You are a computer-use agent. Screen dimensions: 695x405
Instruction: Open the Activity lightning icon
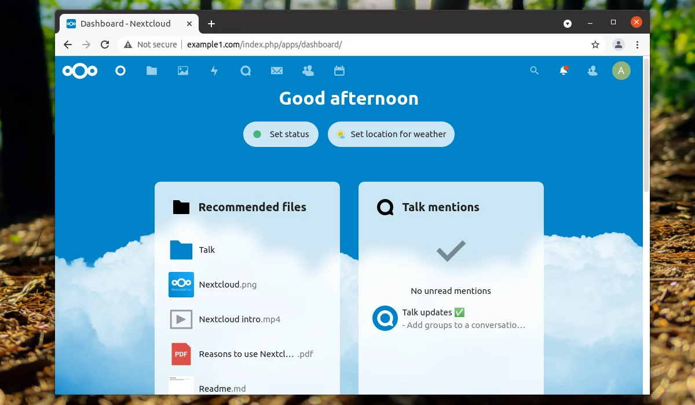(x=214, y=71)
